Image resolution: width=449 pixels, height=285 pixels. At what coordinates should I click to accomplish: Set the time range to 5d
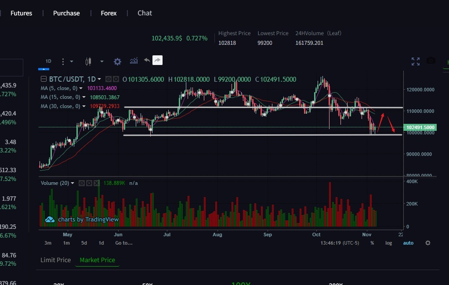84,243
